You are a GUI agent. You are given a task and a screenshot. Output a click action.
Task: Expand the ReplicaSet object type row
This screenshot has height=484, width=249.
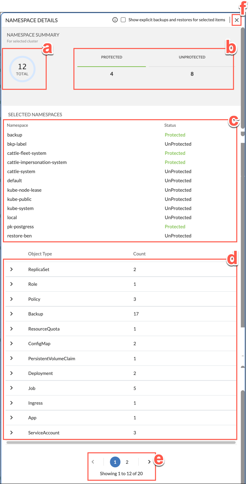point(12,269)
